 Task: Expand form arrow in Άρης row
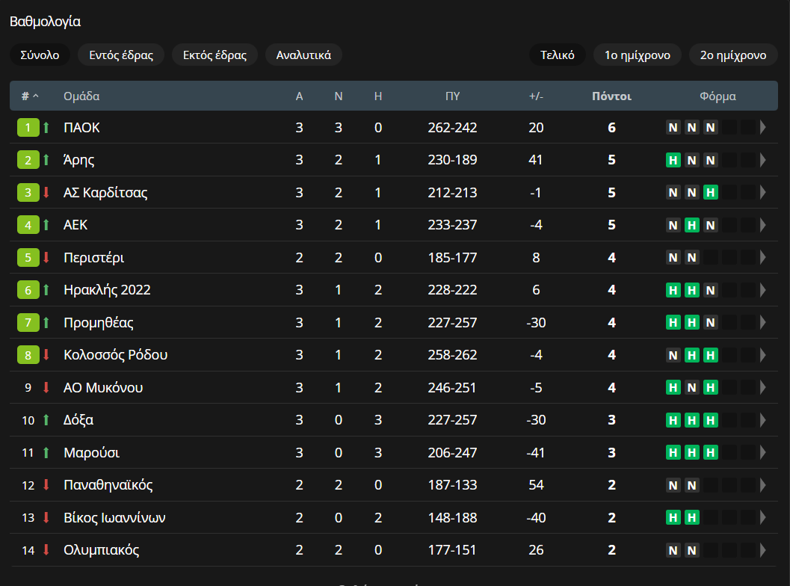pyautogui.click(x=763, y=160)
